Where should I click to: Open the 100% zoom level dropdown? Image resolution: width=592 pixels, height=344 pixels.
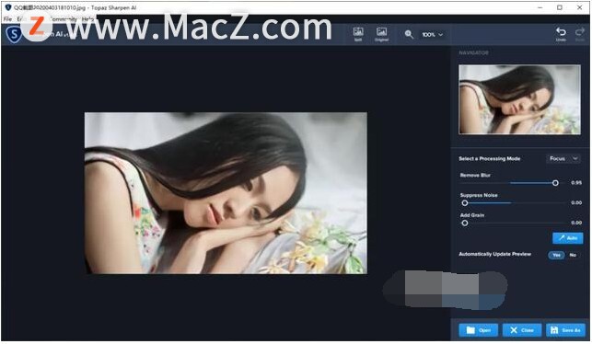433,34
